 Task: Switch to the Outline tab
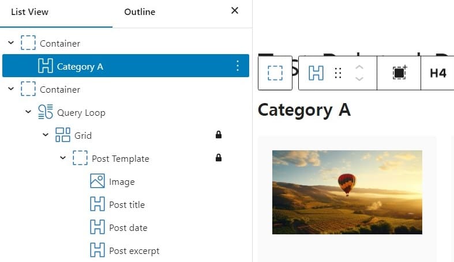point(140,12)
